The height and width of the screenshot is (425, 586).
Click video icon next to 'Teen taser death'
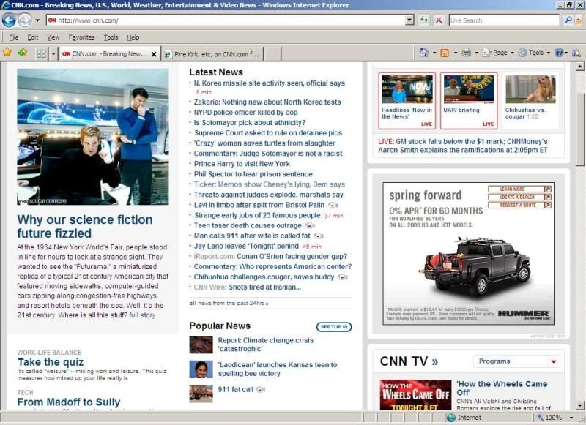(x=310, y=226)
